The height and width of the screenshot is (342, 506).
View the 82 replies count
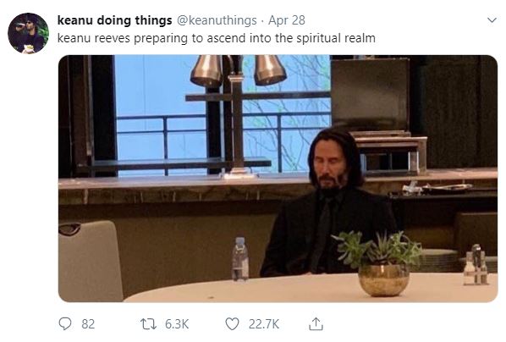click(x=88, y=324)
